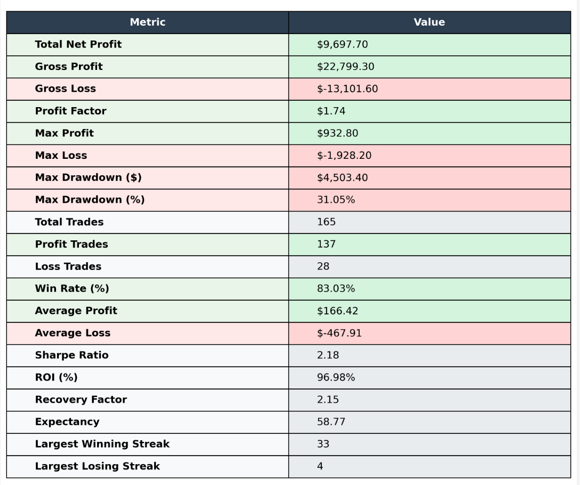
Task: Click the 31.05% drawdown value
Action: pos(336,200)
